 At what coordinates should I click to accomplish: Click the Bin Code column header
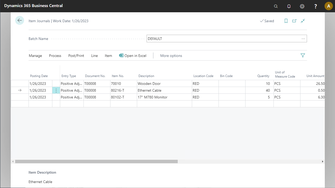tap(226, 76)
